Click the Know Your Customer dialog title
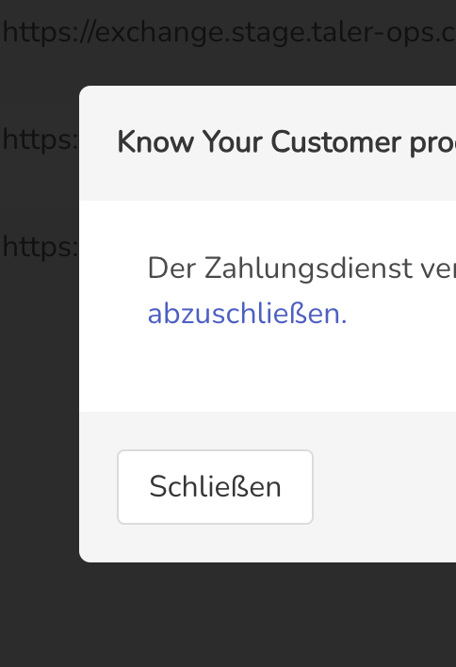Viewport: 456px width, 667px height. (x=286, y=142)
